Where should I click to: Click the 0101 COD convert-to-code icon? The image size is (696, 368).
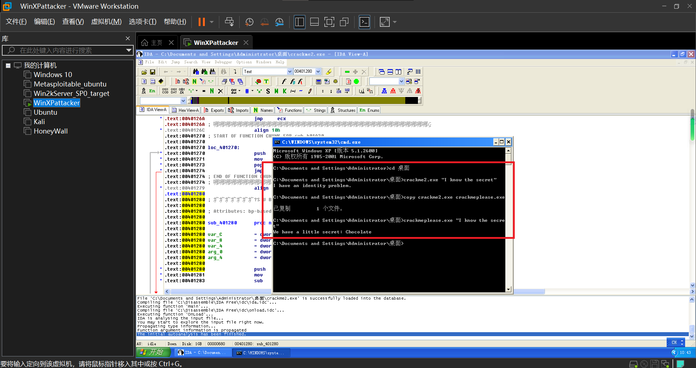tap(165, 91)
